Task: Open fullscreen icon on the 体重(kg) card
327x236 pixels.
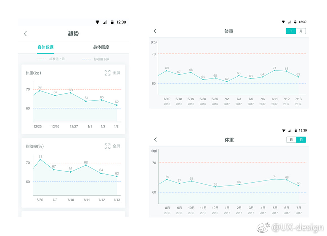Action: [x=108, y=73]
